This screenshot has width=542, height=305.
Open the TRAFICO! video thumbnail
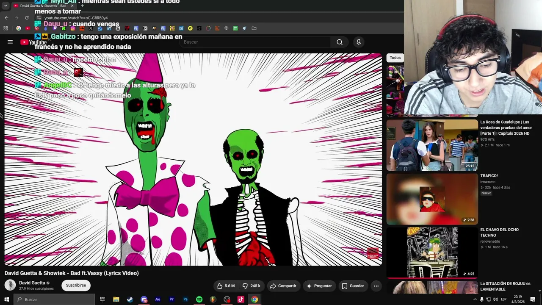pos(432,199)
